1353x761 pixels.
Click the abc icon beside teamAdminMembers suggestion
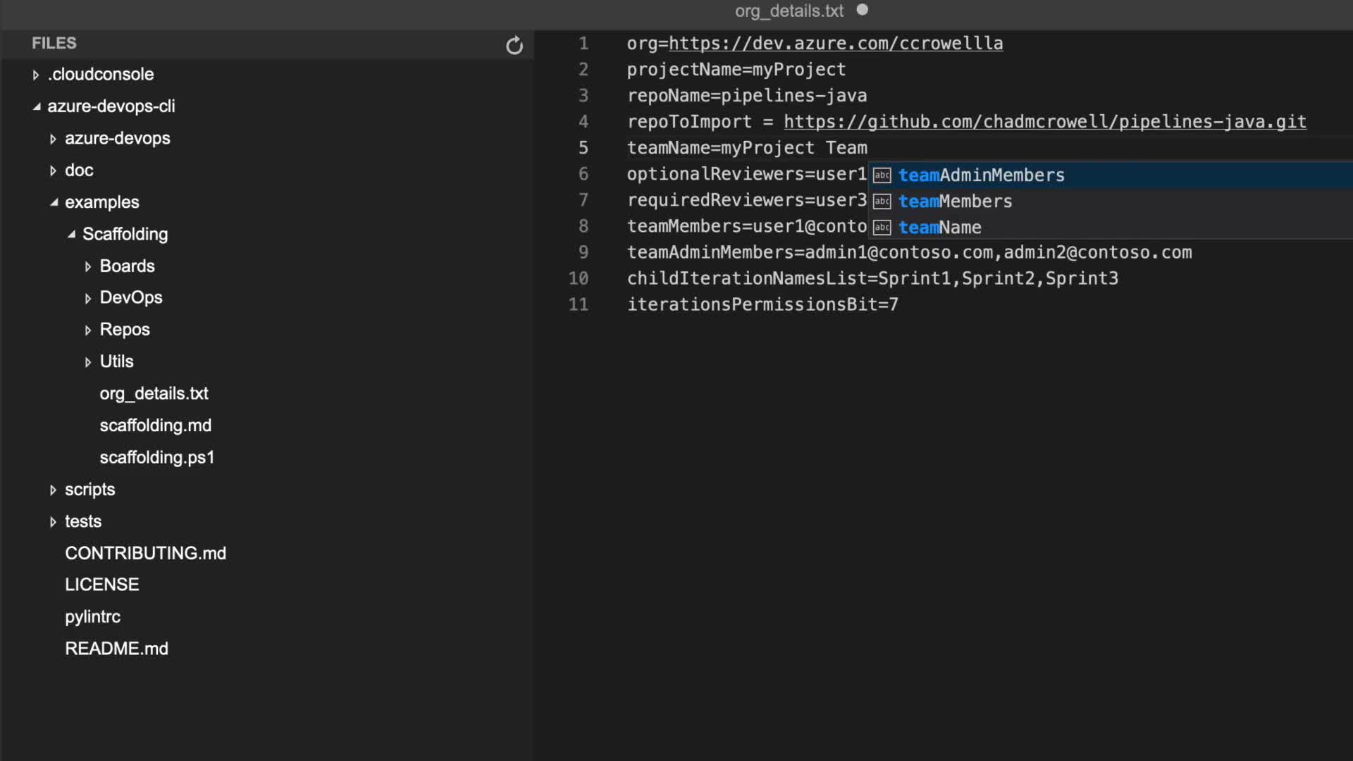pos(882,175)
